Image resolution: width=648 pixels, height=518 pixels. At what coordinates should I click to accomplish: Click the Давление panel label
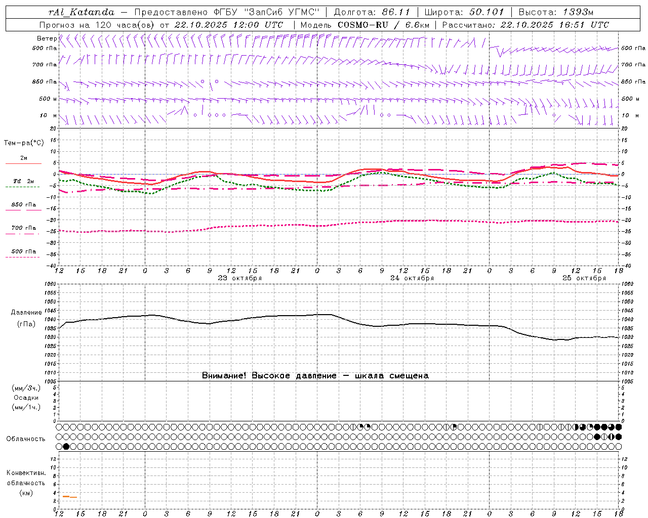point(26,313)
